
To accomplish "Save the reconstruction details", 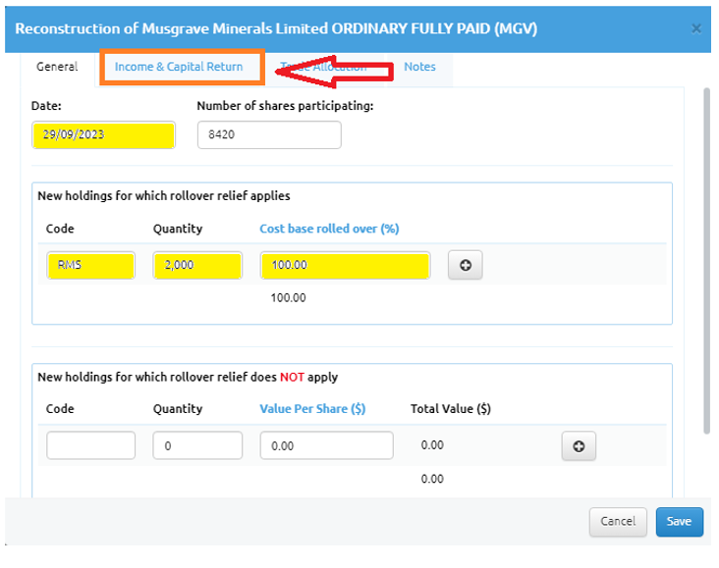I will (679, 521).
